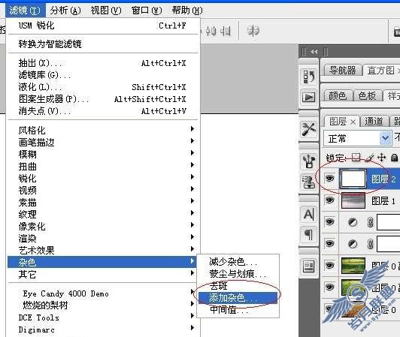Viewport: 400px width, 337px height.
Task: Open the 帮助(H) menu
Action: (187, 11)
